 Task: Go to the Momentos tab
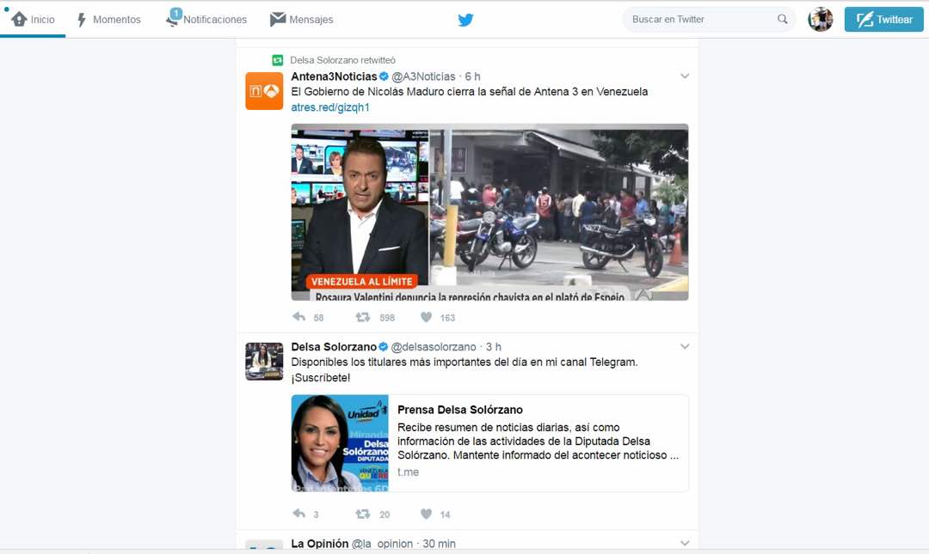pos(109,20)
